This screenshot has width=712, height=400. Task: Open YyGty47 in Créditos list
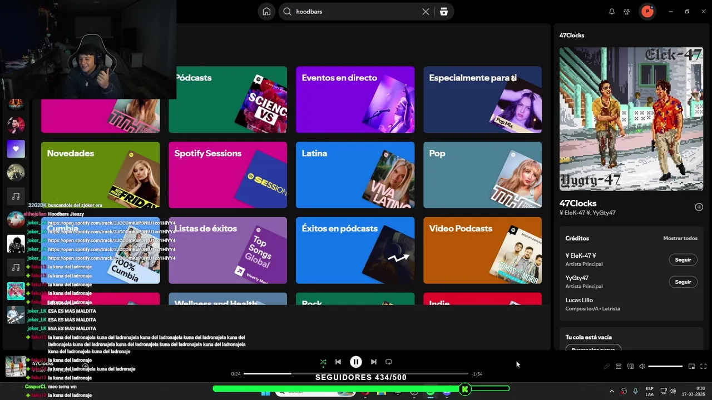click(x=577, y=278)
